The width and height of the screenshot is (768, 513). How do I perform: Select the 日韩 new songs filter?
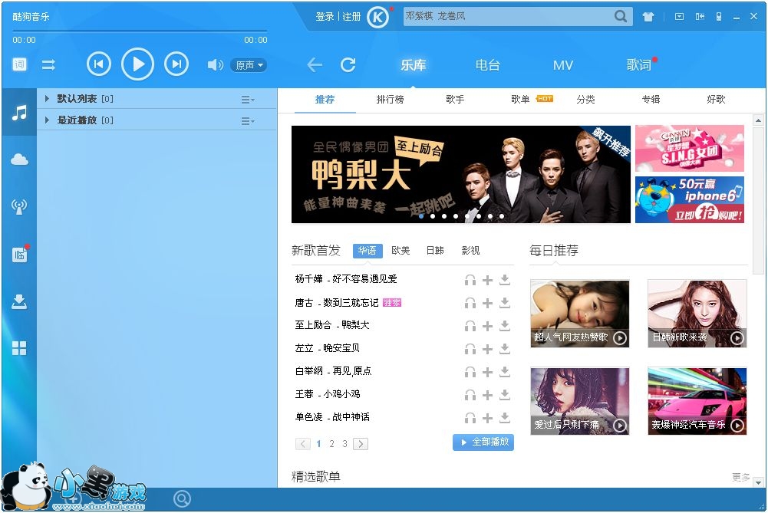[435, 251]
